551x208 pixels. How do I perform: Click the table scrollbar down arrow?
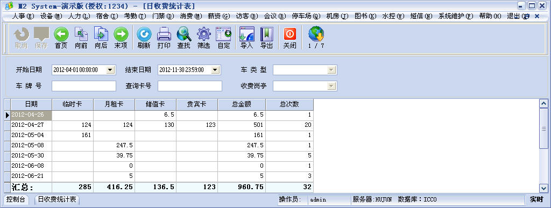tap(543, 188)
